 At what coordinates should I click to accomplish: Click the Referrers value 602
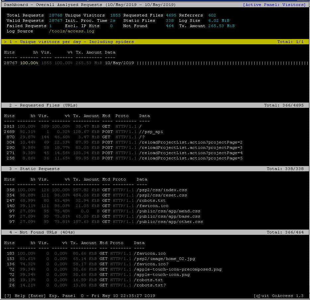(x=212, y=15)
